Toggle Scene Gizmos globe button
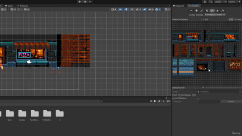This screenshot has width=242, height=136. click(x=157, y=9)
